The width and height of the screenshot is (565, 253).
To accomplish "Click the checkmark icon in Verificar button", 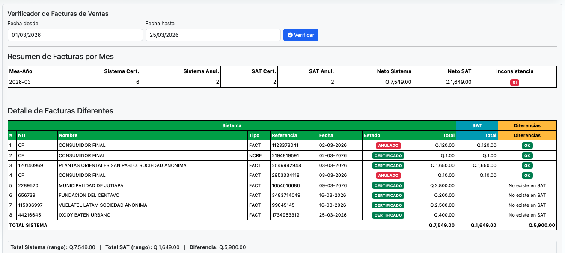I will [290, 35].
